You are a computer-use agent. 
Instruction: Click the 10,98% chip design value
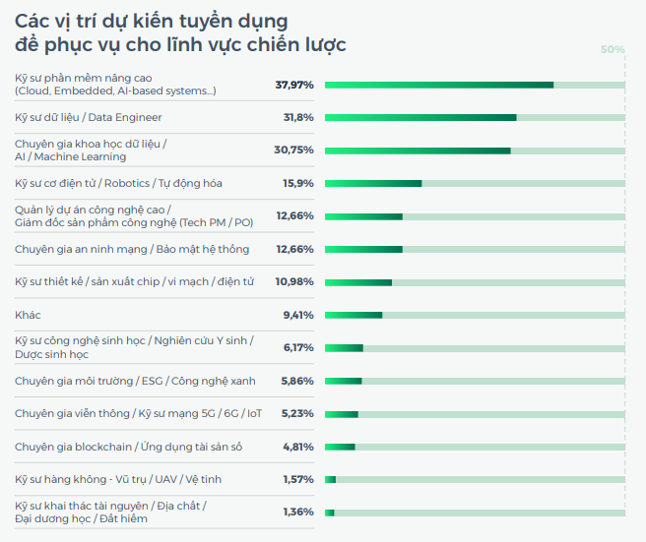pyautogui.click(x=294, y=282)
